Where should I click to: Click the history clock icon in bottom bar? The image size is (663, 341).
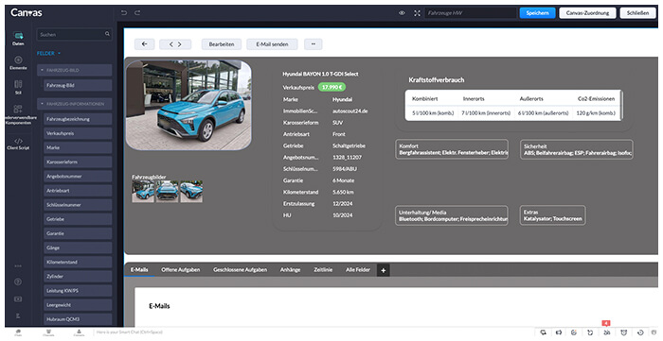[640, 332]
